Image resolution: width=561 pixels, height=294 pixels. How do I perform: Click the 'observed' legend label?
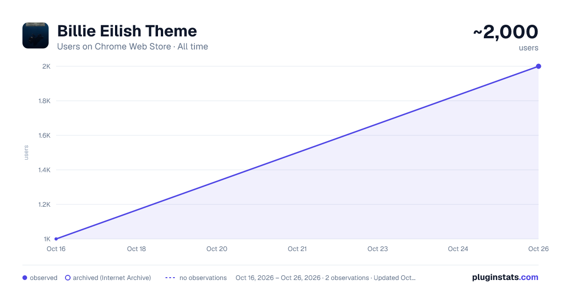tap(43, 278)
